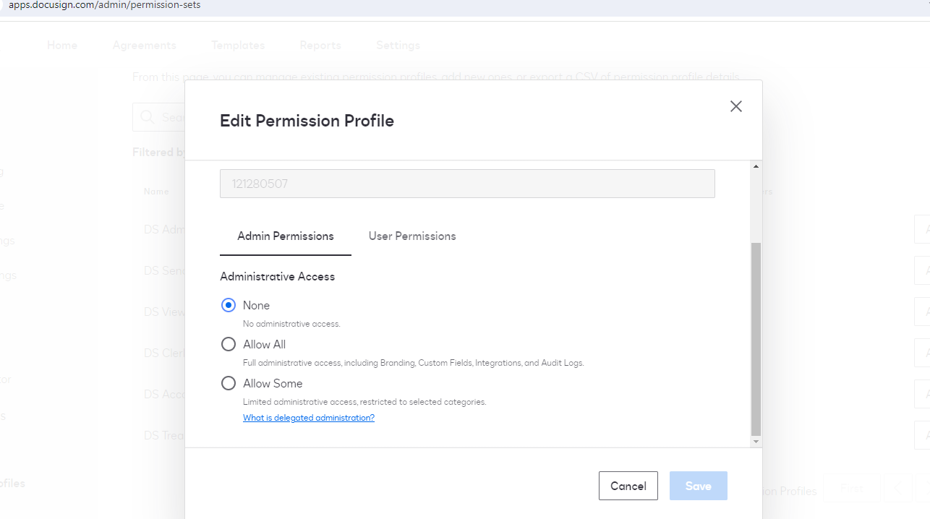Open the Settings navigation item

point(398,46)
